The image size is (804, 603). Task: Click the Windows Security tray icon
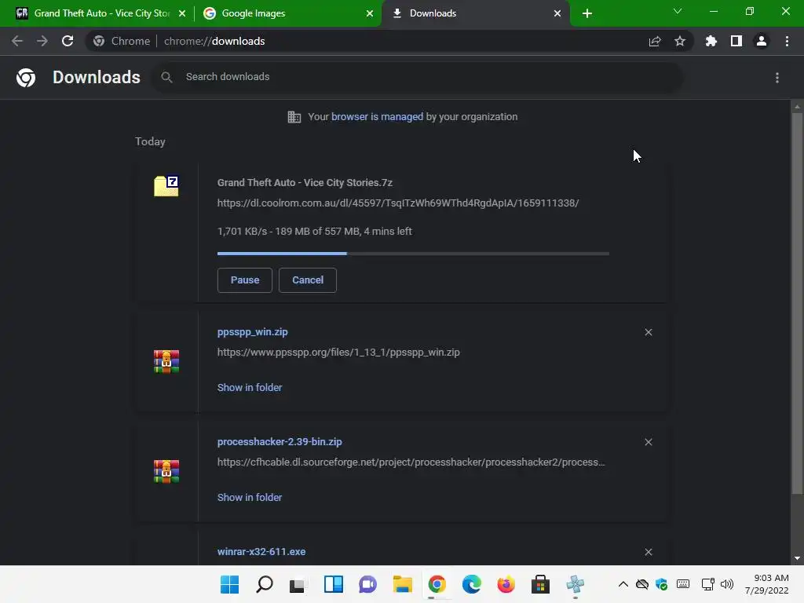coord(661,584)
